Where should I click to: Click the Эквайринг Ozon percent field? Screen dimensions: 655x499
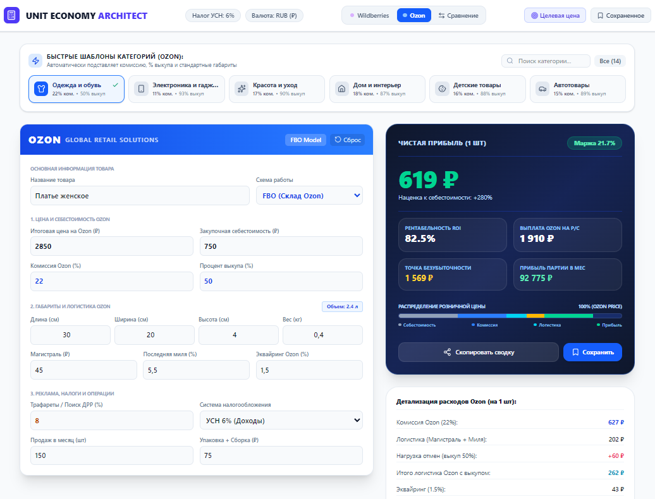tap(309, 370)
